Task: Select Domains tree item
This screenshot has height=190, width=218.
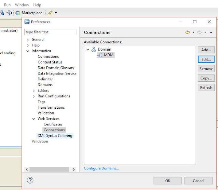Action: (x=45, y=85)
